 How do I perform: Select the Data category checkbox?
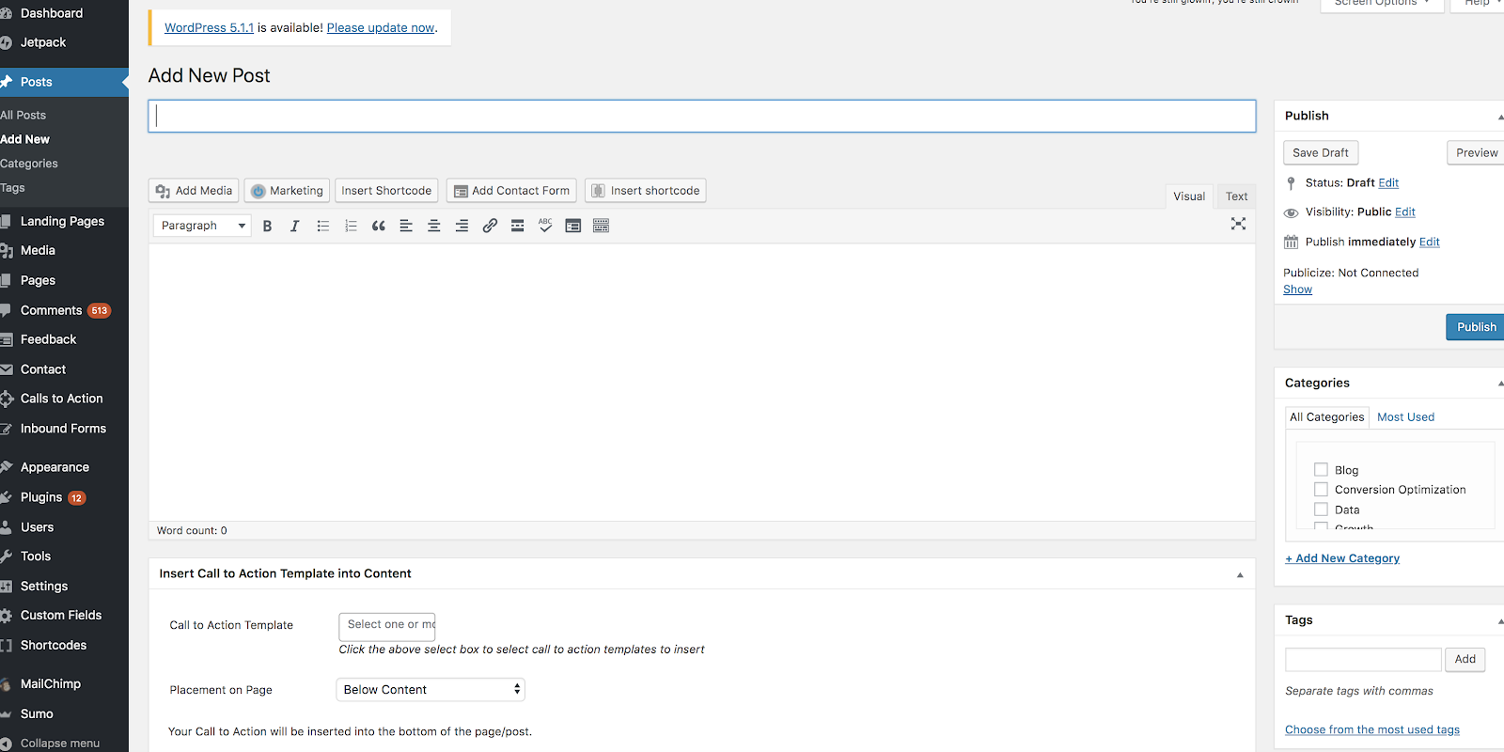click(x=1321, y=509)
